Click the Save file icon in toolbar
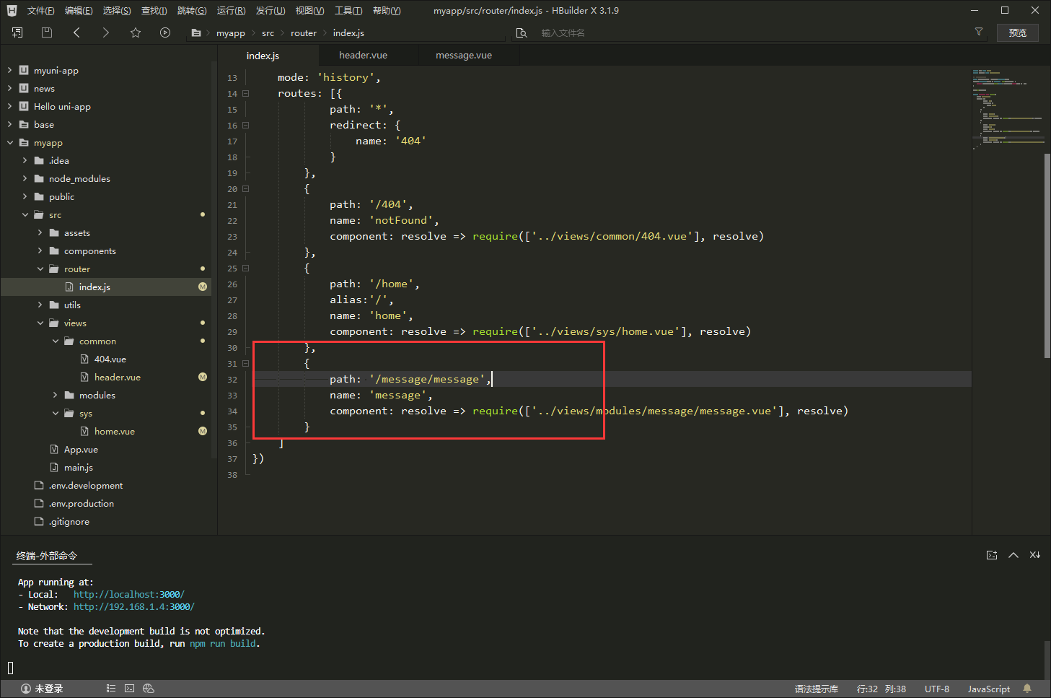The height and width of the screenshot is (698, 1051). (47, 32)
